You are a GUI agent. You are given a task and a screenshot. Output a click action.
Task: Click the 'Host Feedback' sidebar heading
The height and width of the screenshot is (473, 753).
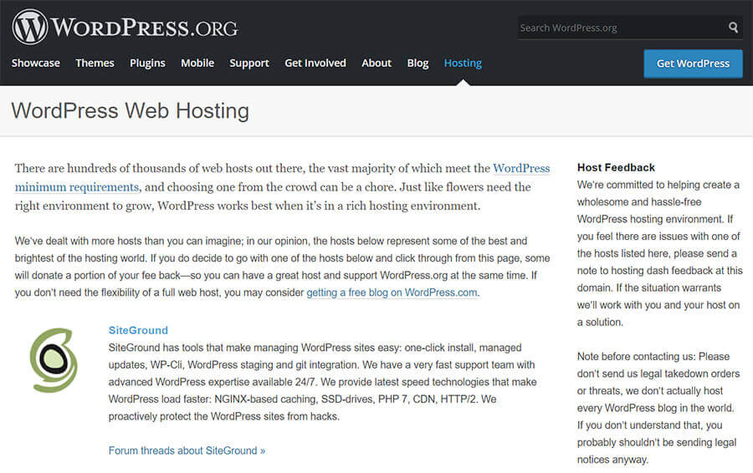(x=616, y=167)
